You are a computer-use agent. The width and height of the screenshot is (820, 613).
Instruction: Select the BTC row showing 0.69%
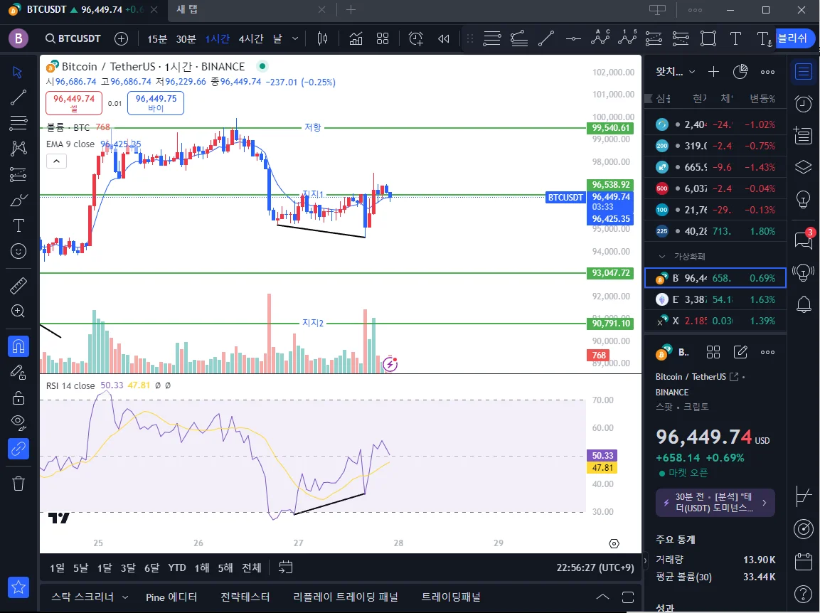pos(715,278)
